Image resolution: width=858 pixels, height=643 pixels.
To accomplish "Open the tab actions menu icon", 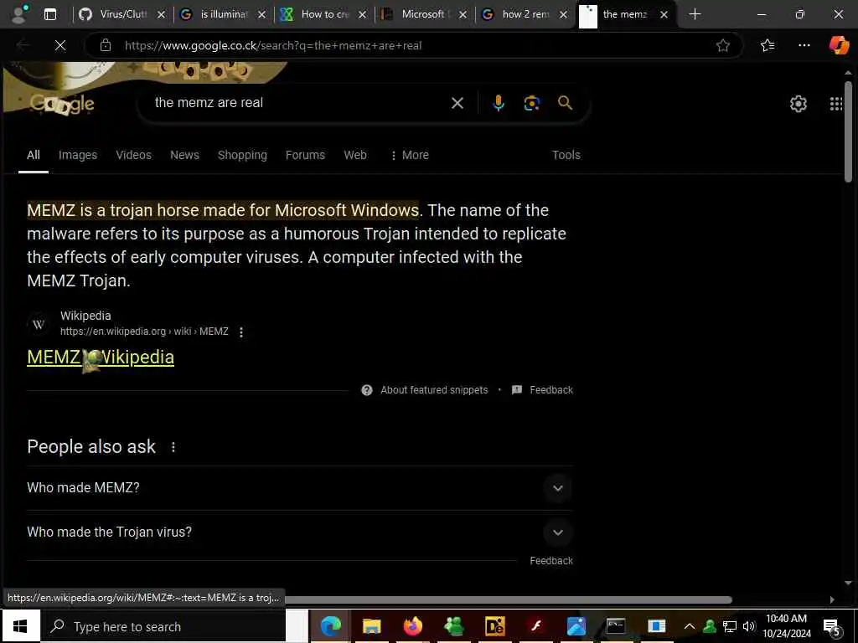I will pos(50,14).
